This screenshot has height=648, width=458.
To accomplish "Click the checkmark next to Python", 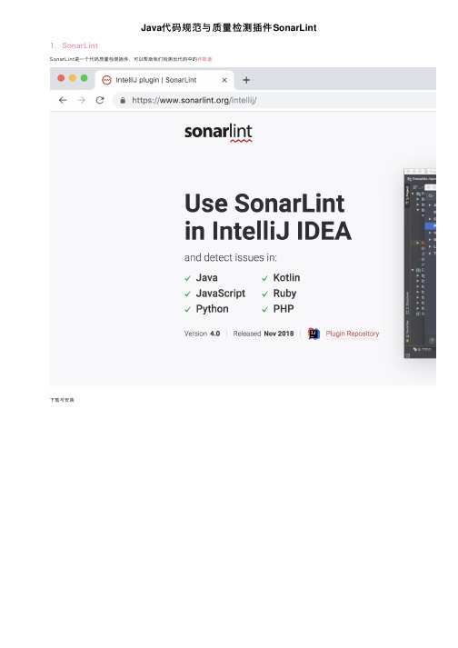I will click(188, 310).
